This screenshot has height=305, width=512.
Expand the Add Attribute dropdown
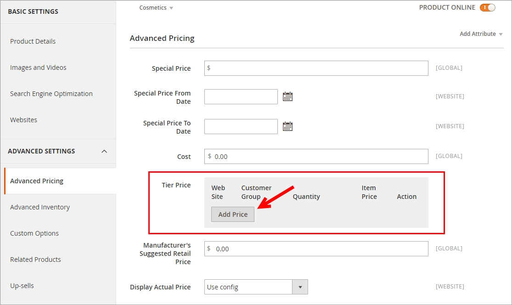pyautogui.click(x=481, y=34)
